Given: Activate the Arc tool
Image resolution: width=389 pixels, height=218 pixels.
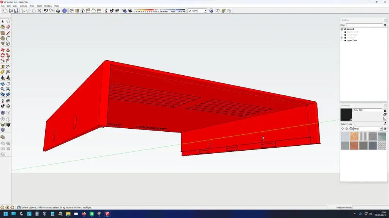Looking at the screenshot, I should [8, 38].
